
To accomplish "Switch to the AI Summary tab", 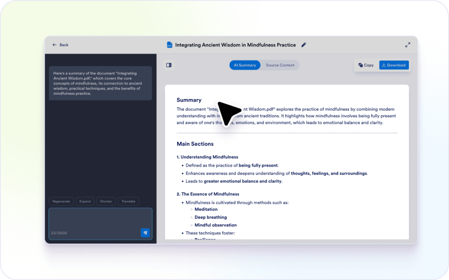I will click(x=245, y=65).
